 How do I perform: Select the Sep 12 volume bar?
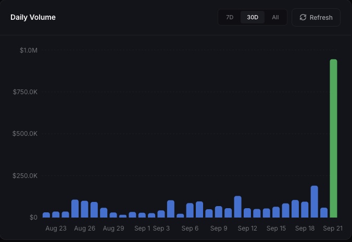(x=247, y=213)
